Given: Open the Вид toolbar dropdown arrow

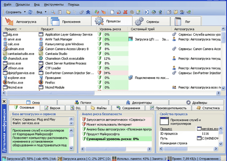Looking at the screenshot, I should (x=45, y=12).
